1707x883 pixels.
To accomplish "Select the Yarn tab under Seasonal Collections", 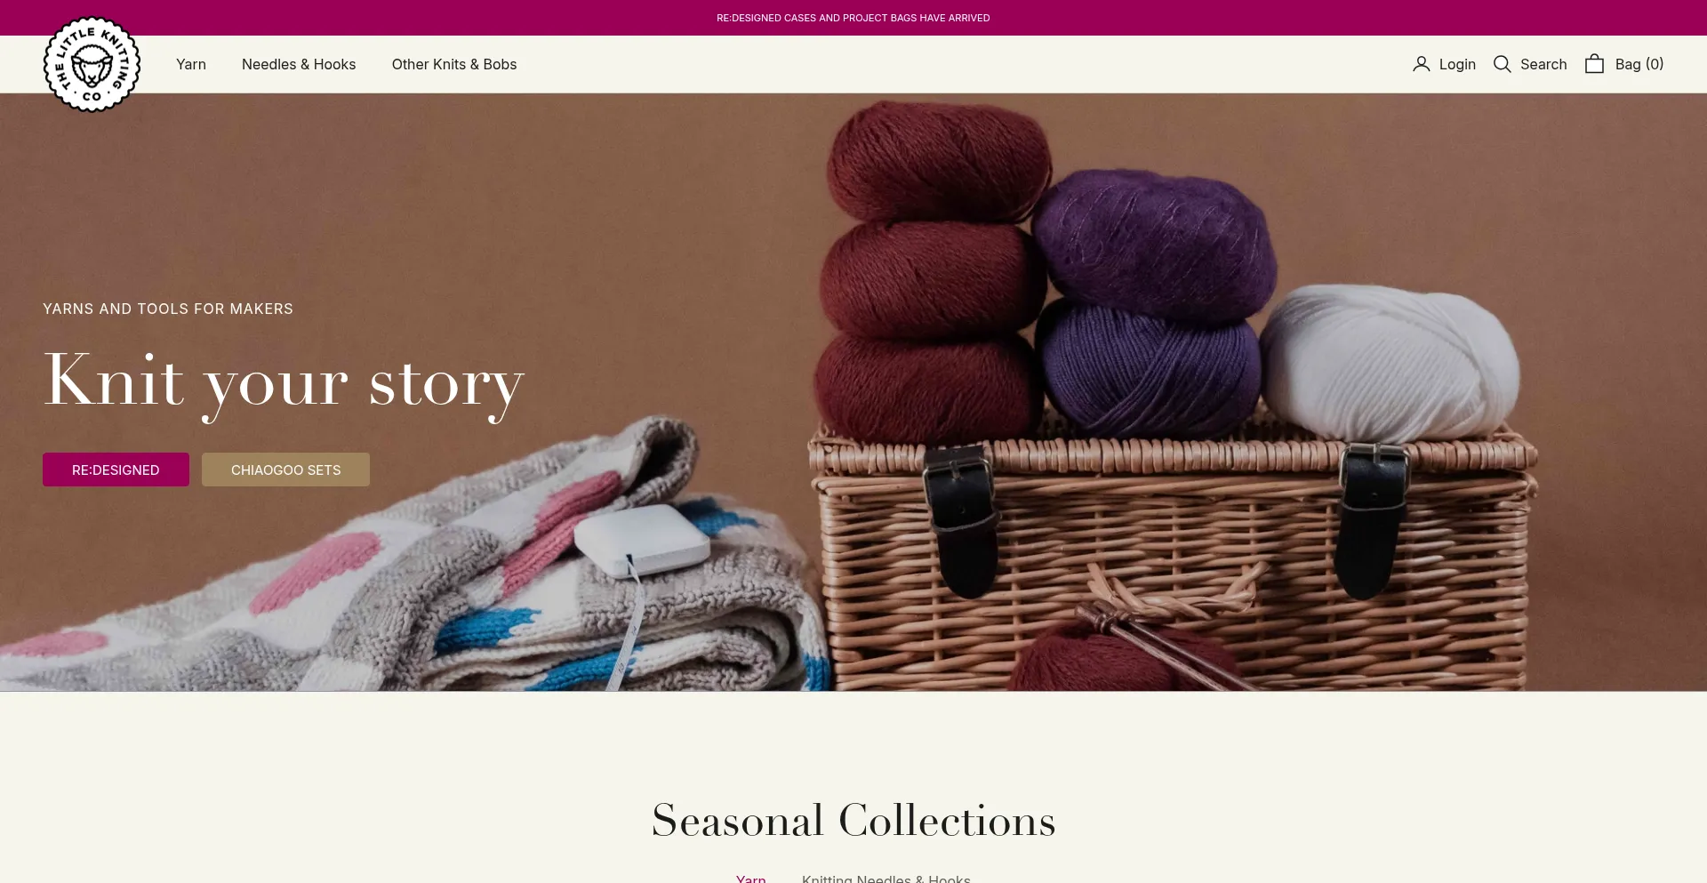I will 751,879.
